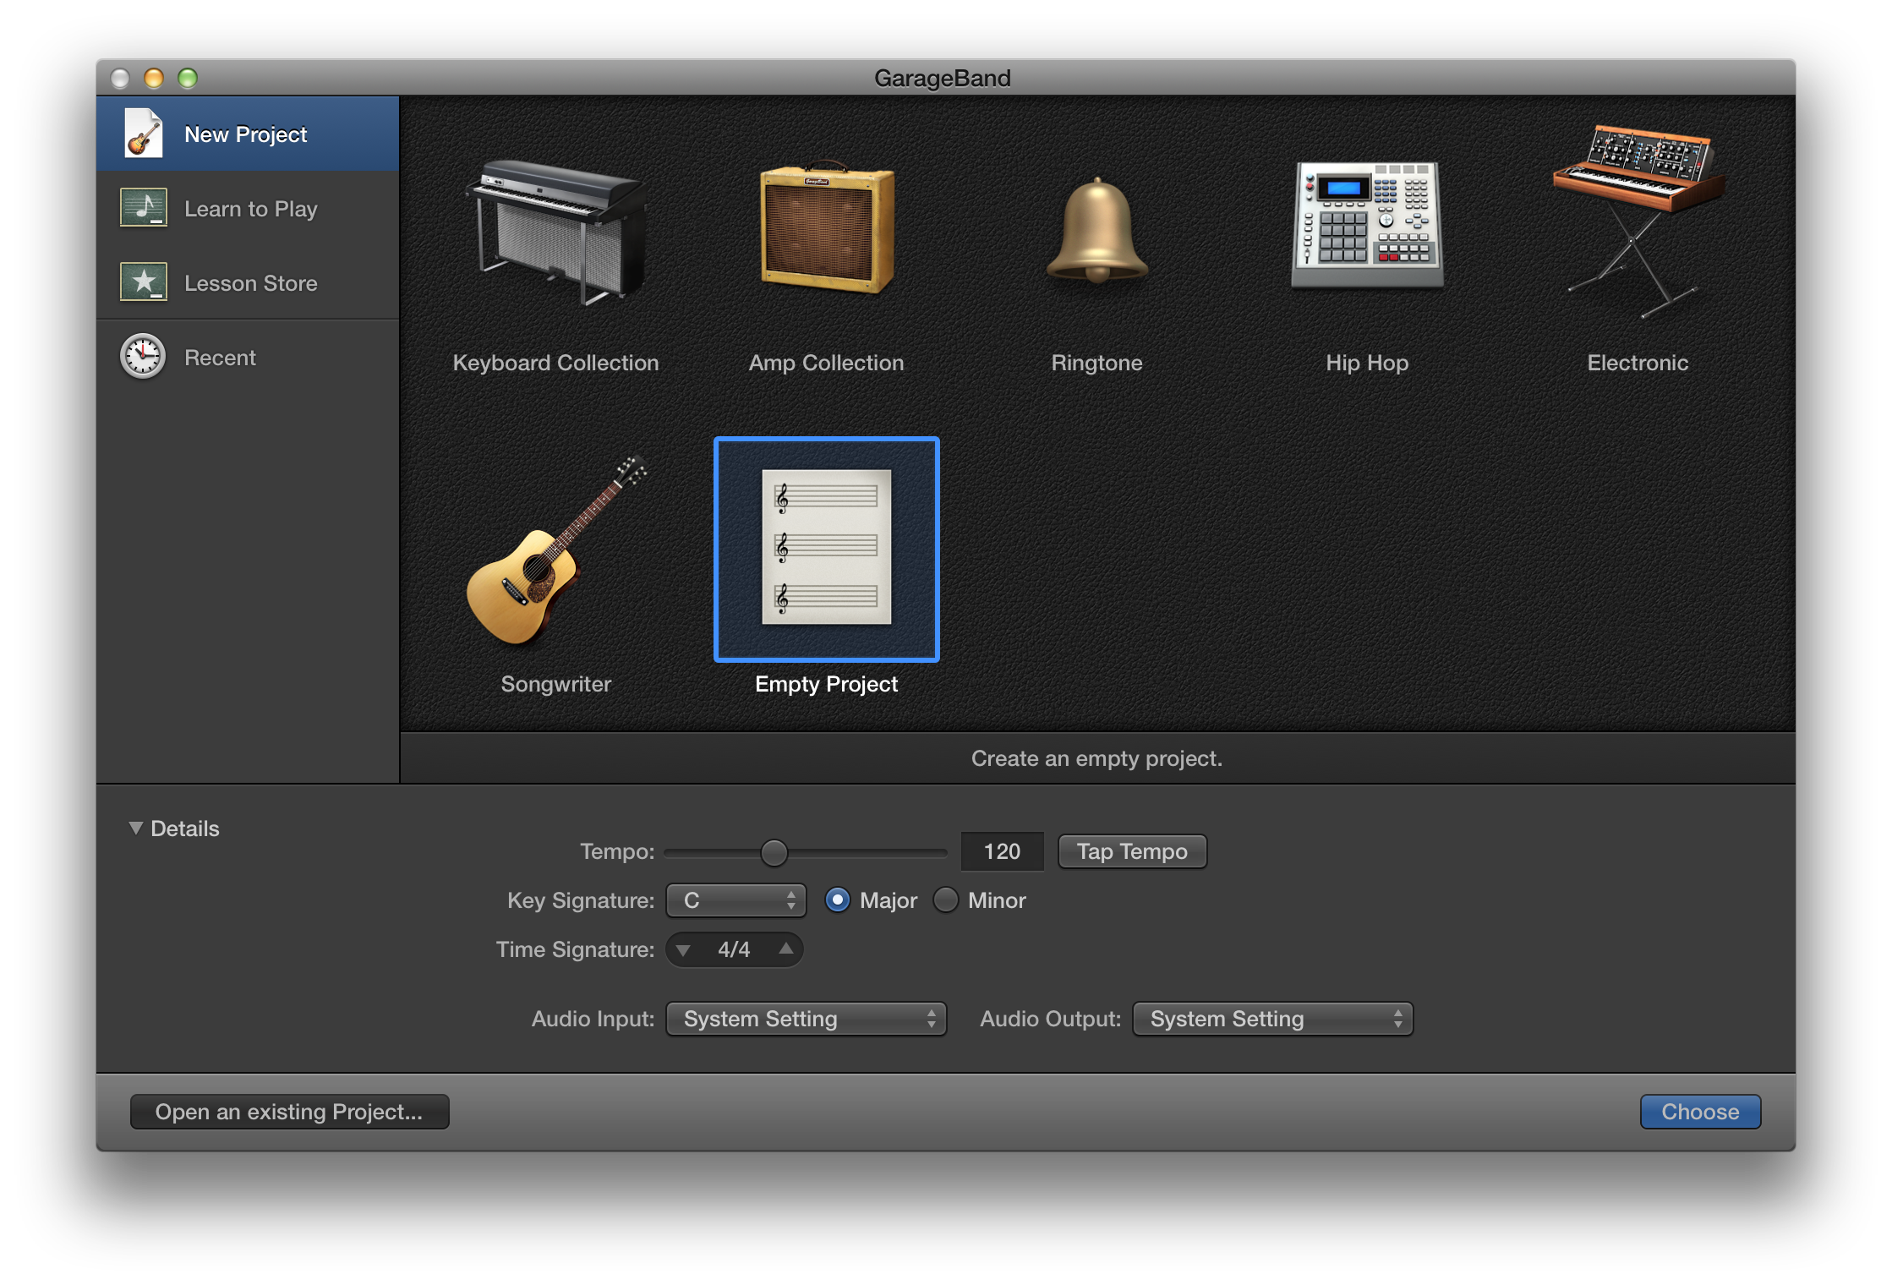
Task: Click the tempo value field showing 120
Action: (1002, 851)
